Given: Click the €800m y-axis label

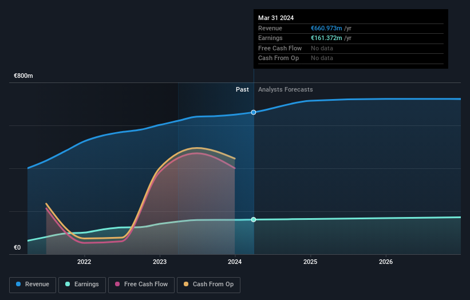Looking at the screenshot, I should (x=23, y=76).
